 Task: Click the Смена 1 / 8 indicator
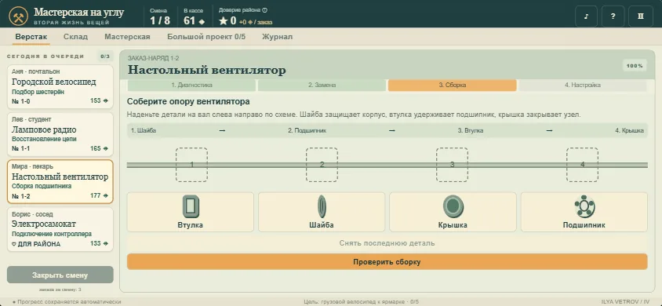click(160, 16)
